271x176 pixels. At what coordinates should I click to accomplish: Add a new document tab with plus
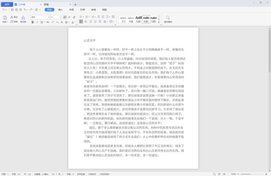click(x=75, y=5)
